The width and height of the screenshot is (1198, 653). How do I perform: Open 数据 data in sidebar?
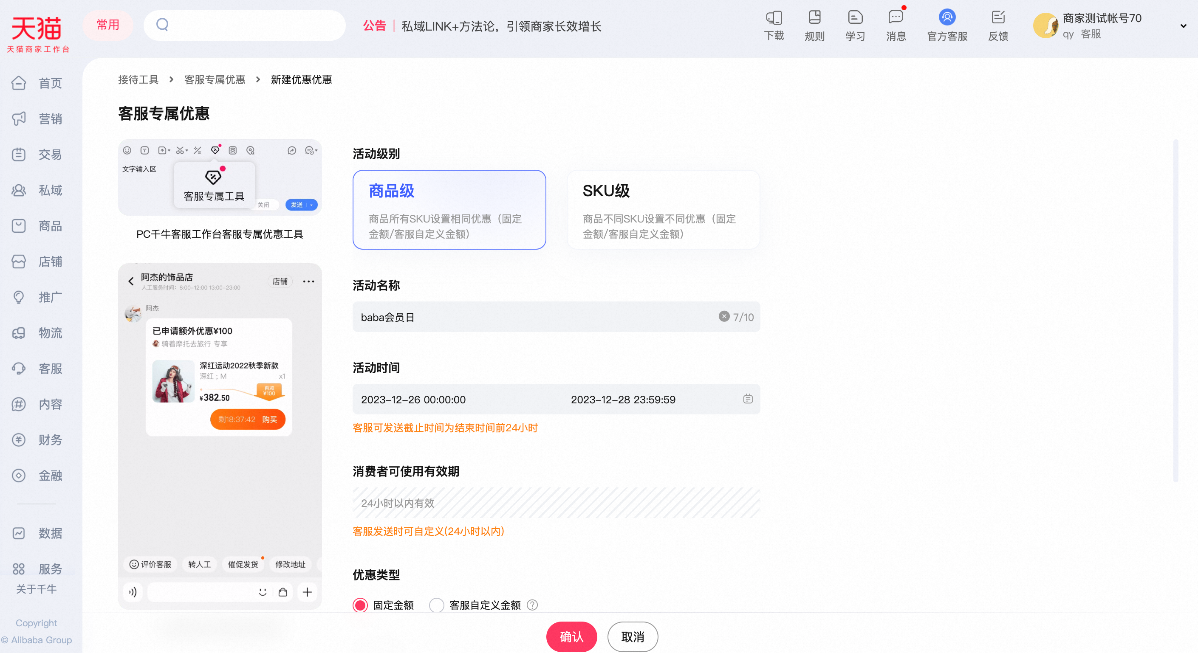pyautogui.click(x=37, y=533)
